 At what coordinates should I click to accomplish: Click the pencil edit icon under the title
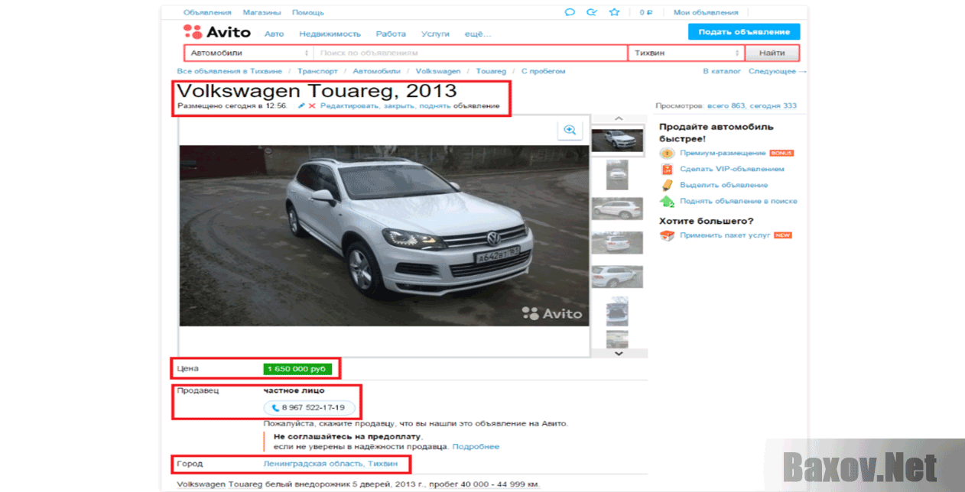pyautogui.click(x=301, y=105)
